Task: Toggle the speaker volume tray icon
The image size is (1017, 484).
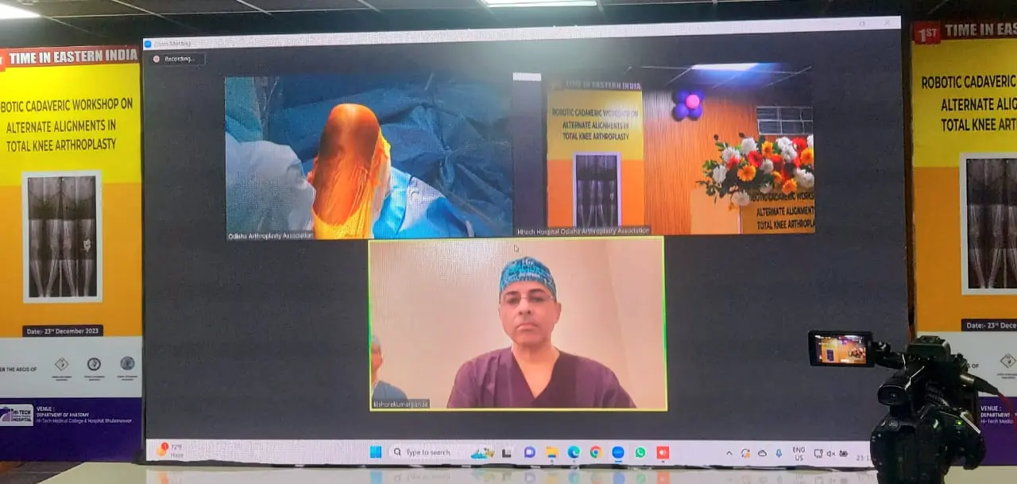Action: (830, 454)
